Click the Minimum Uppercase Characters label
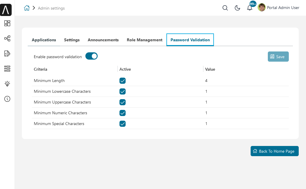Image resolution: width=306 pixels, height=189 pixels. (x=62, y=102)
